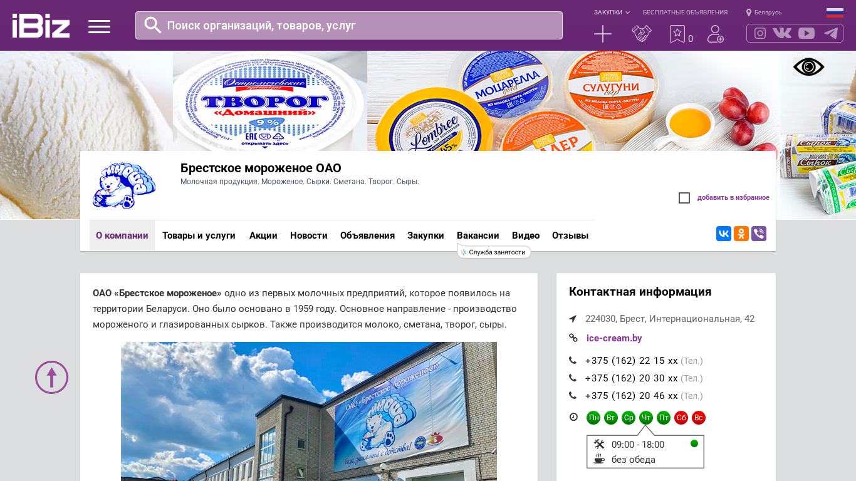Open the Новости tab
856x481 pixels.
click(x=309, y=235)
